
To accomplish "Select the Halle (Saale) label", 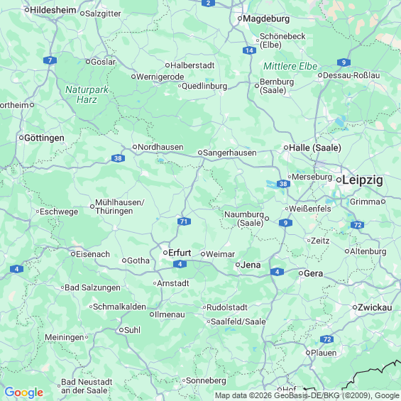I will tap(315, 148).
